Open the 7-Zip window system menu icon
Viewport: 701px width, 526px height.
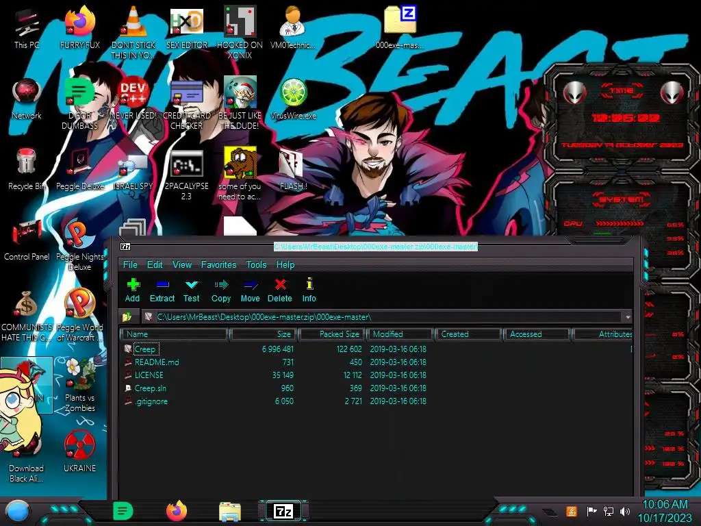tap(126, 247)
